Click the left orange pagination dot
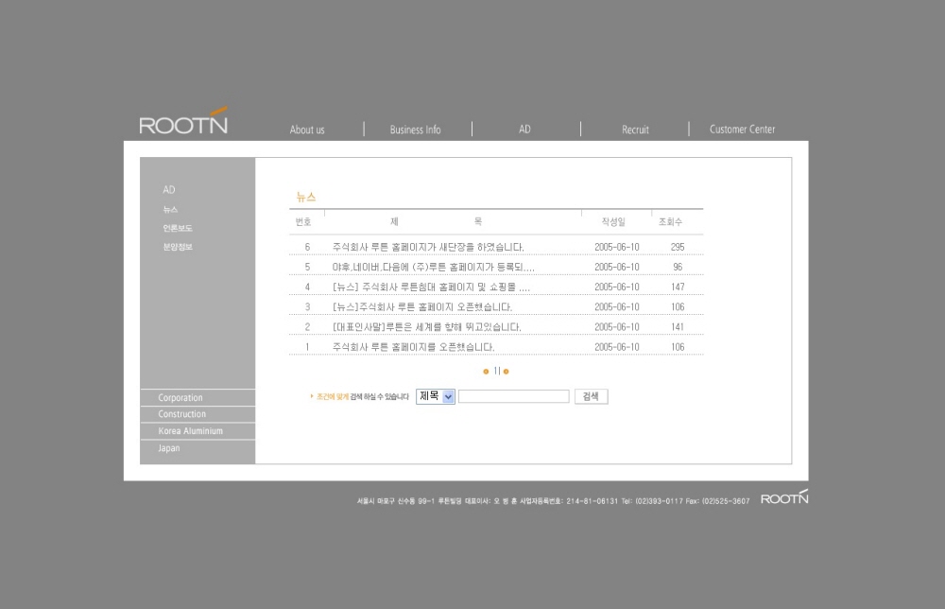The image size is (945, 609). click(486, 372)
